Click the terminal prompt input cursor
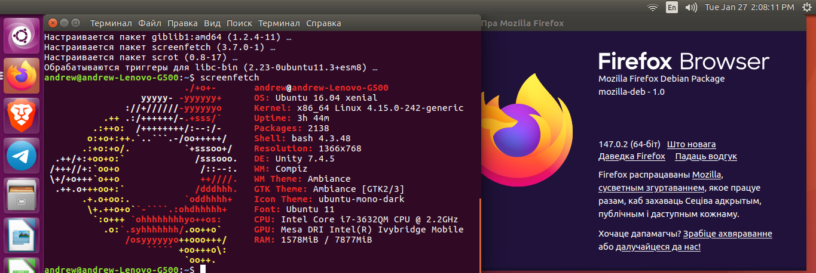This screenshot has height=273, width=816. pyautogui.click(x=203, y=270)
